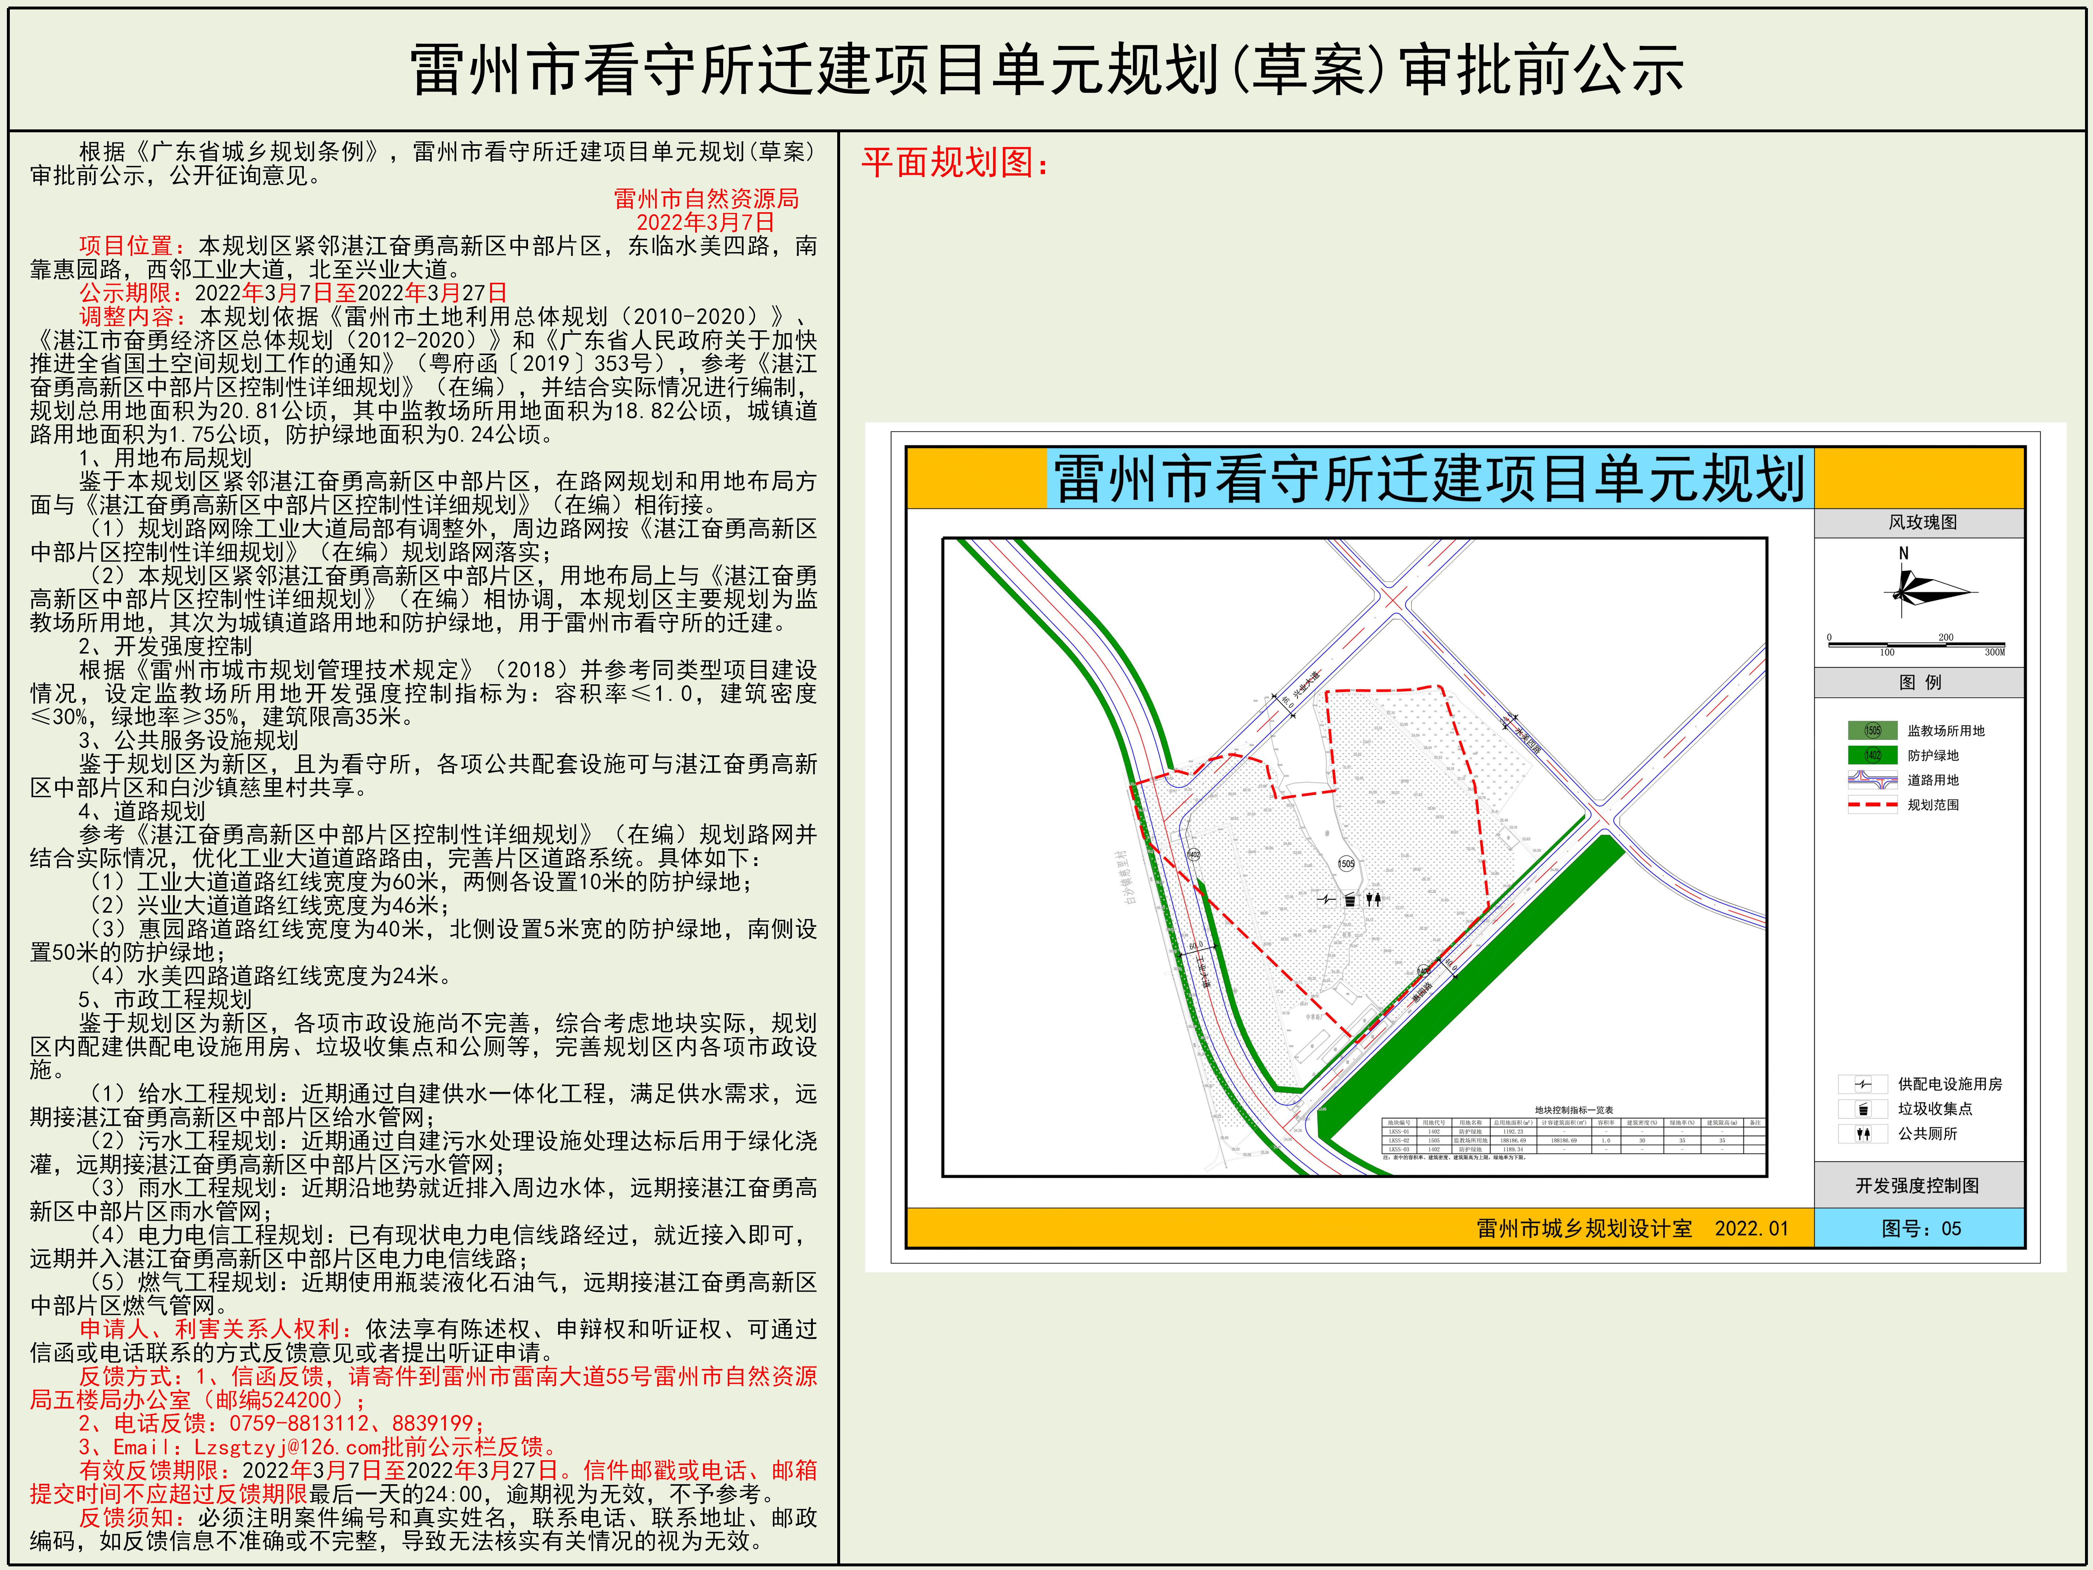Click the power facility symbol on the map plot

[x=1327, y=899]
